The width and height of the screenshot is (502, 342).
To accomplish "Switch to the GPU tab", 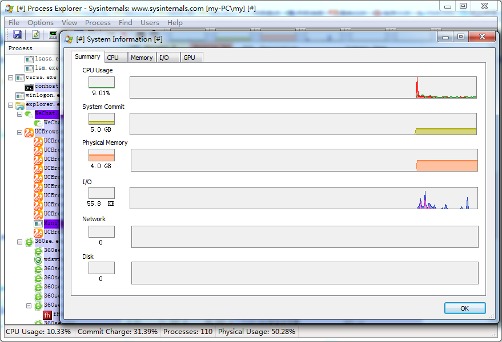I will click(192, 58).
